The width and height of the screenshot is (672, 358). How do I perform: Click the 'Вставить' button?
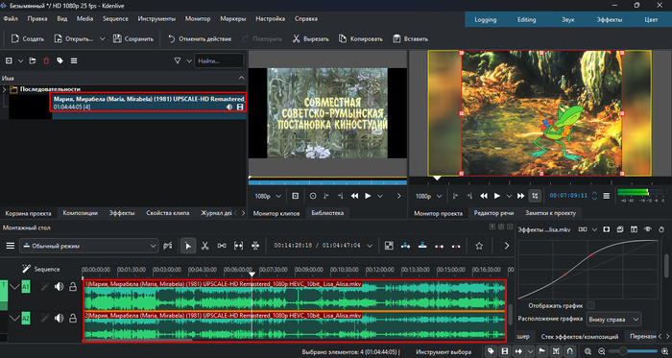[x=411, y=39]
